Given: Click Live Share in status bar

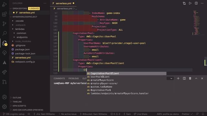Looking at the screenshot, I should (140, 114).
